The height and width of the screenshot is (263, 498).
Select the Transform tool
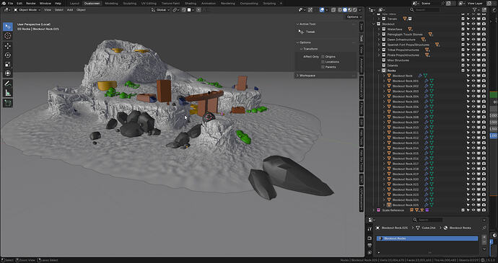click(8, 73)
